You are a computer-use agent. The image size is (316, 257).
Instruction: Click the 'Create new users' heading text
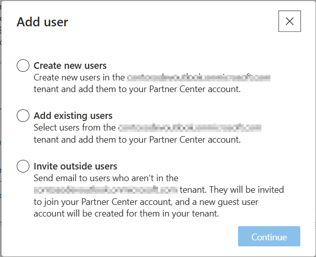click(x=70, y=66)
